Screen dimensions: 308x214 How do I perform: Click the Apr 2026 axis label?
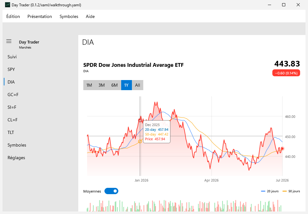coord(211,180)
